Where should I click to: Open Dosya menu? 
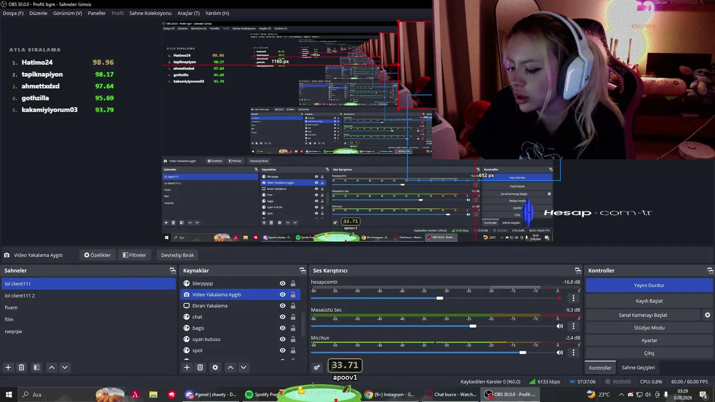click(x=13, y=13)
